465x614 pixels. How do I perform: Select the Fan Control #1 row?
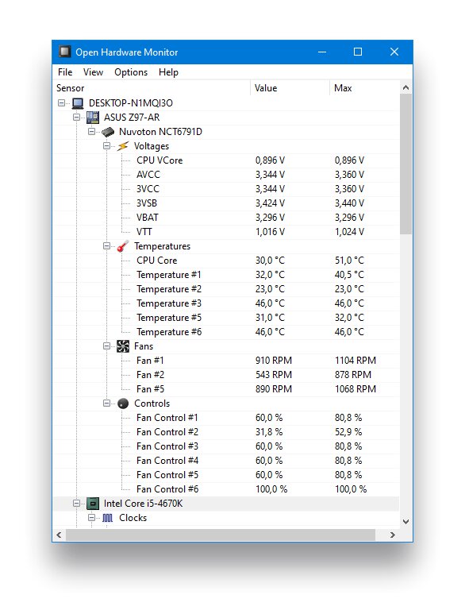click(x=226, y=418)
